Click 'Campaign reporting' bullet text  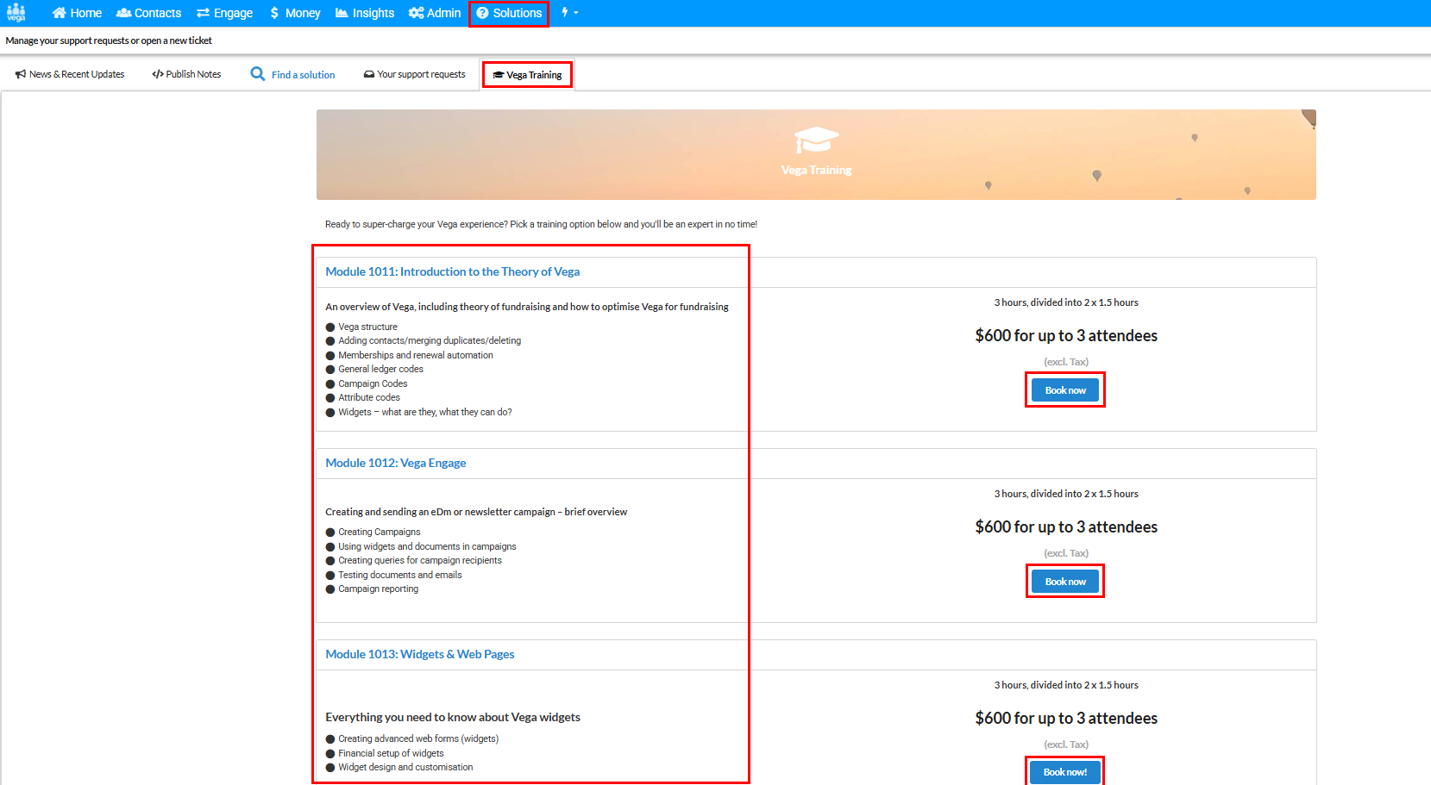click(x=378, y=589)
